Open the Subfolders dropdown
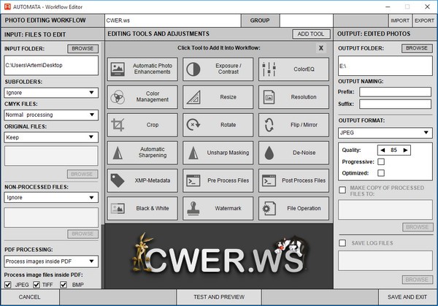The width and height of the screenshot is (438, 306). coord(51,93)
